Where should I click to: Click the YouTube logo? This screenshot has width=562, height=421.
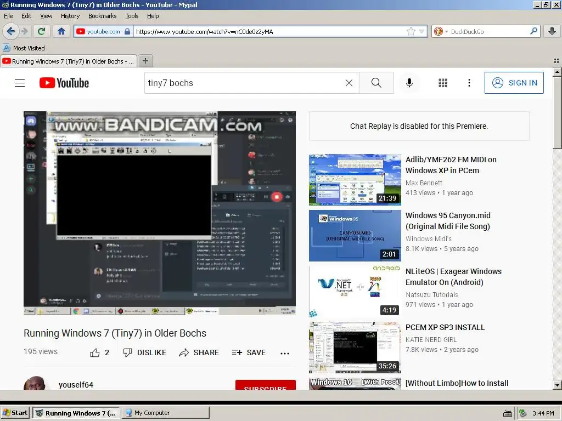[64, 83]
